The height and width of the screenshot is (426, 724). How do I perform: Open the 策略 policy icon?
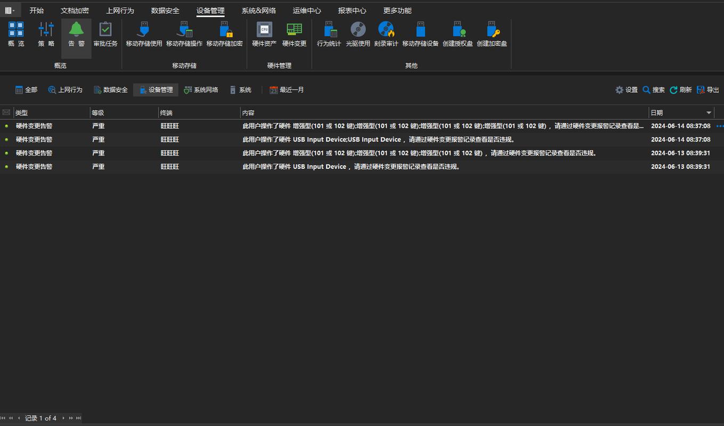click(46, 35)
